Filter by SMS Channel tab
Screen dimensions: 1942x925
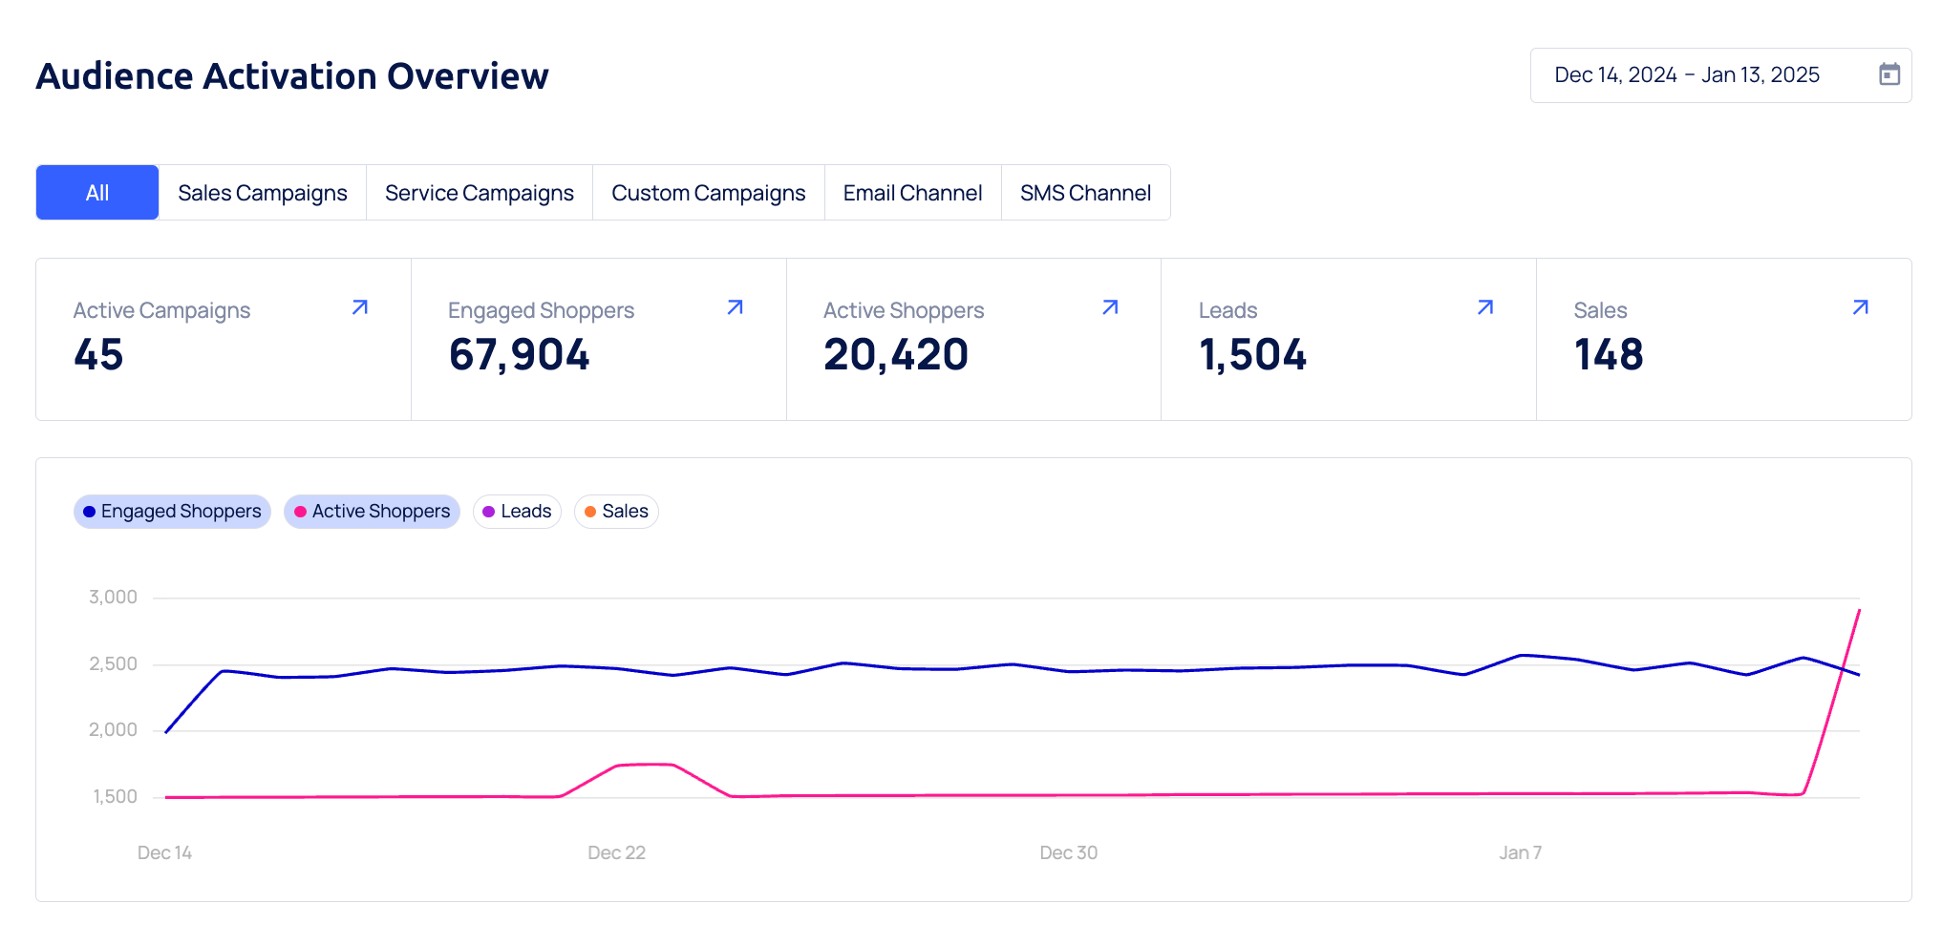click(x=1085, y=193)
